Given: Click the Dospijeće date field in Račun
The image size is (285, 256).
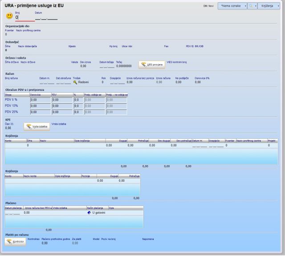Looking at the screenshot, I should (x=117, y=82).
